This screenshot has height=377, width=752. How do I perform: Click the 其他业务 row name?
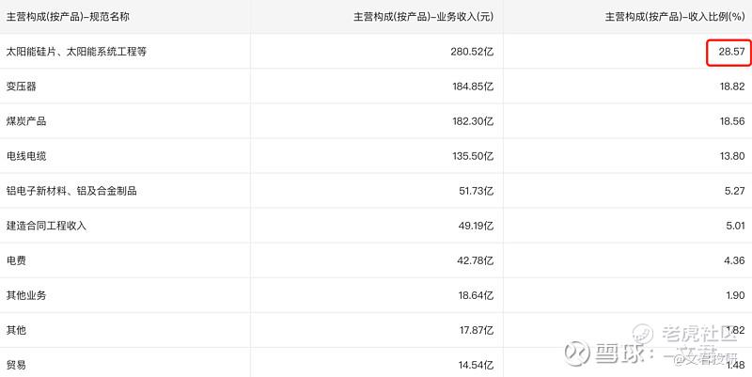[x=26, y=295]
